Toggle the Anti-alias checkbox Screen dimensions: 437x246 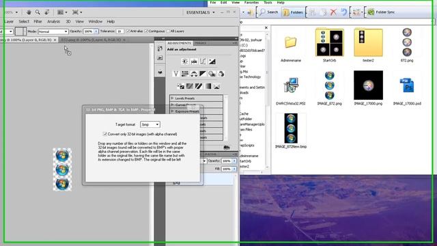(128, 31)
